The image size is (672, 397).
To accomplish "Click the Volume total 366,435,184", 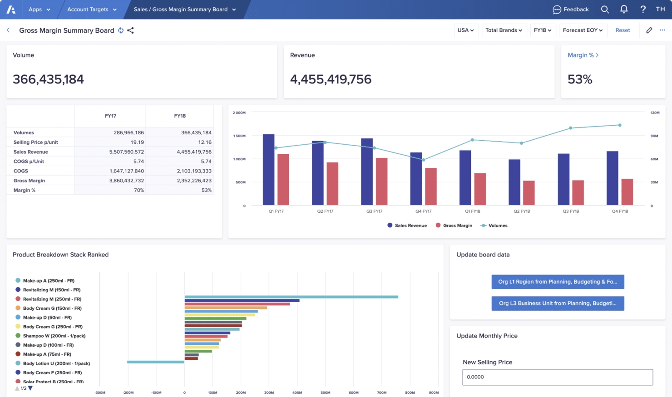I will (x=48, y=79).
